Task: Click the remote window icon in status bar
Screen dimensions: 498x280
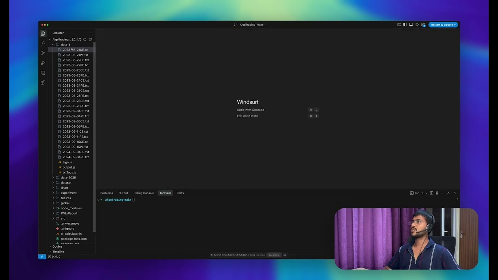Action: (42, 257)
